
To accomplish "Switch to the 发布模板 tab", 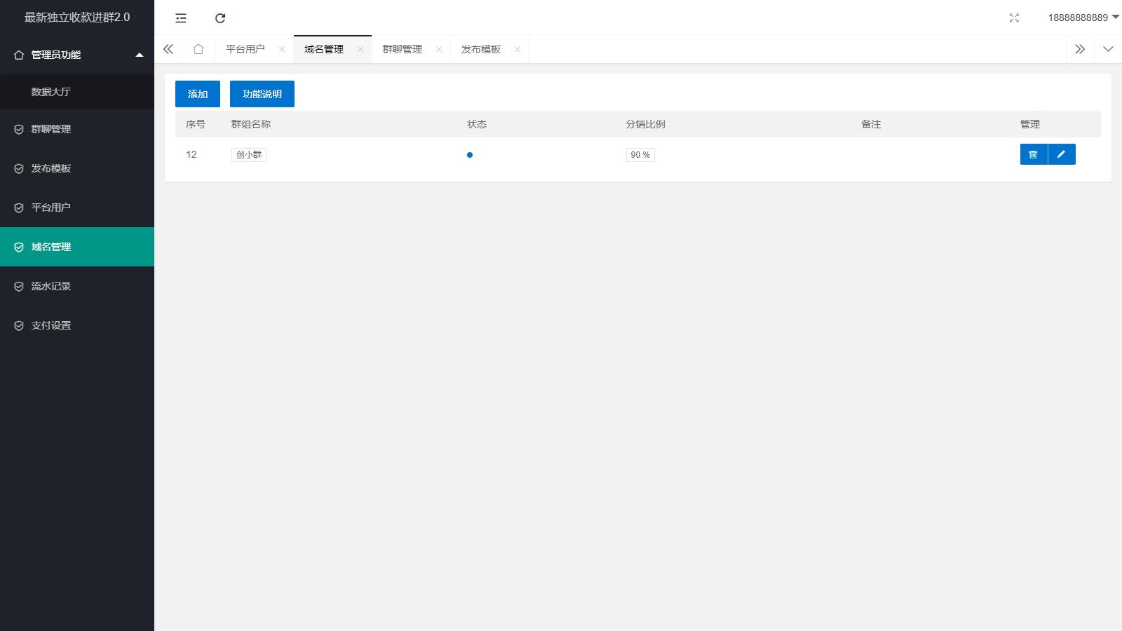I will [x=481, y=49].
